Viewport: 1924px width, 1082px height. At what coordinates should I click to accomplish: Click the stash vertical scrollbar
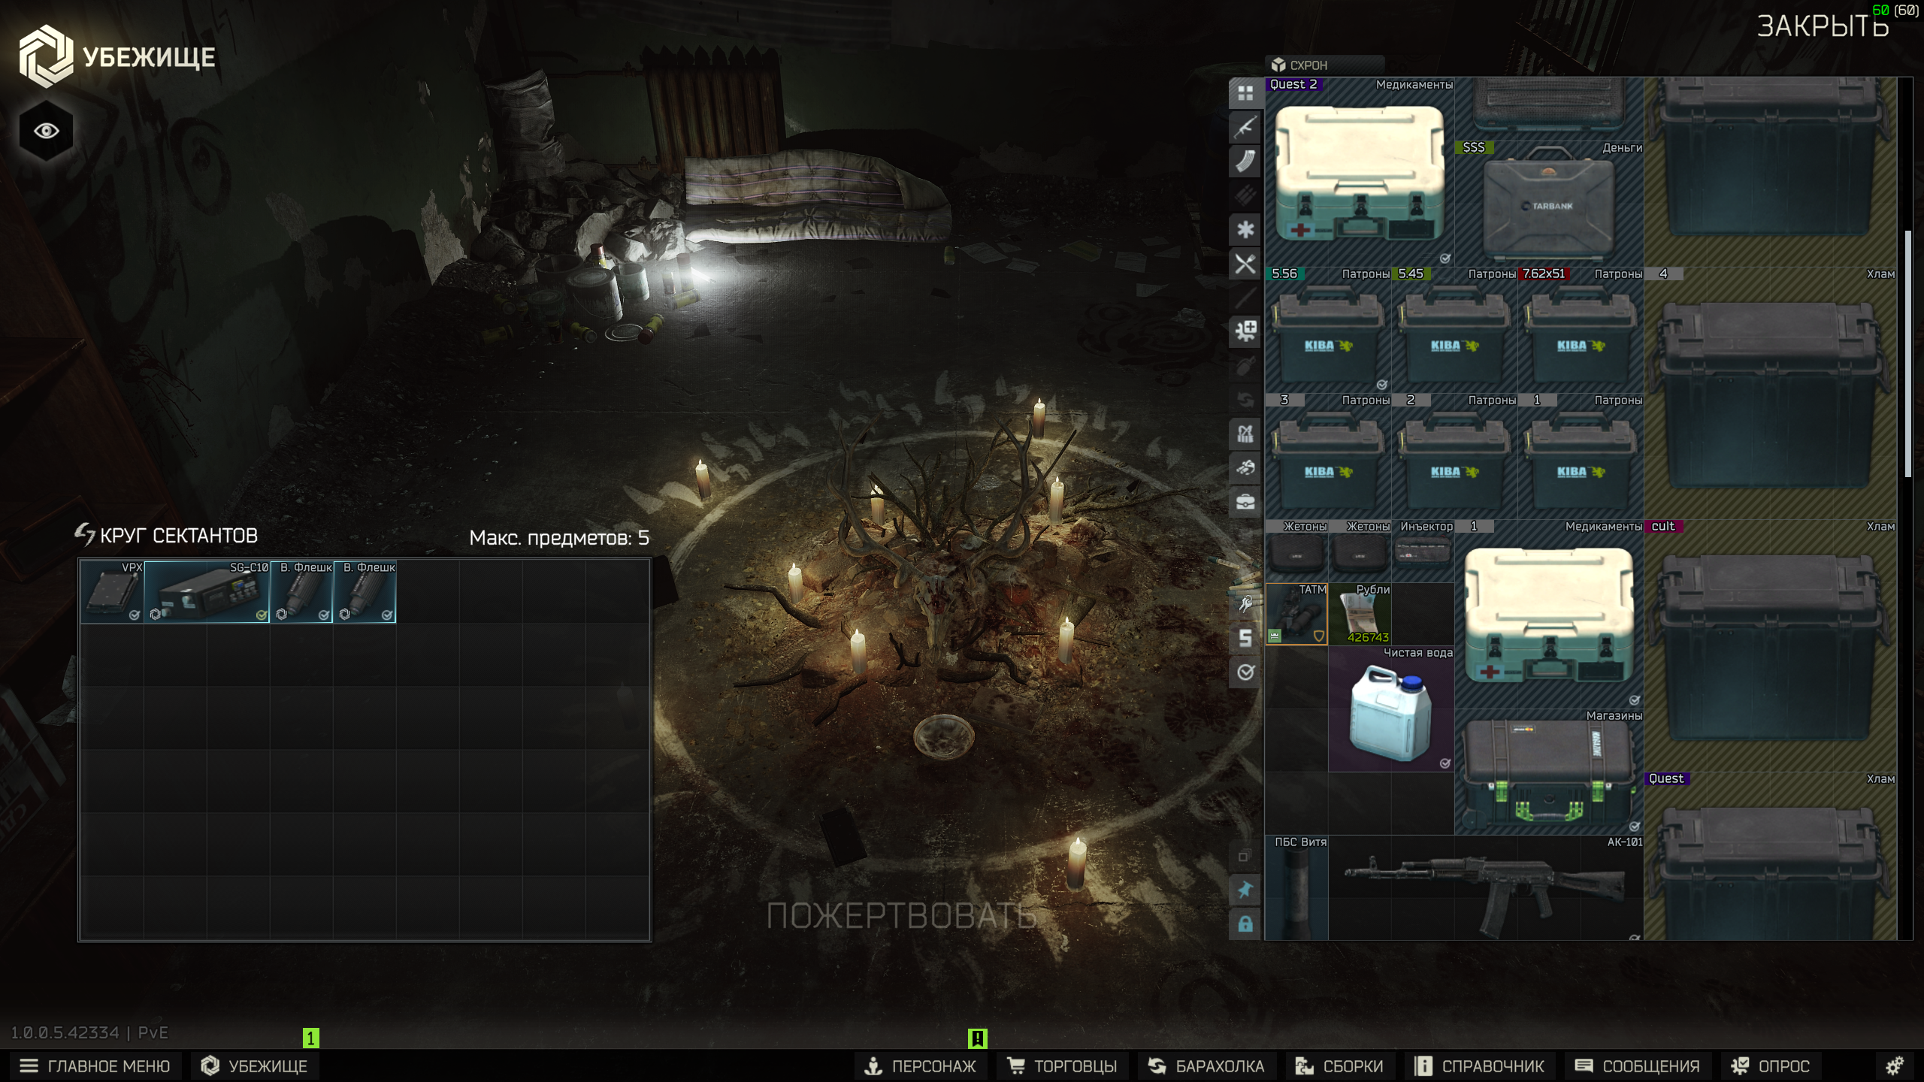pos(1907,353)
